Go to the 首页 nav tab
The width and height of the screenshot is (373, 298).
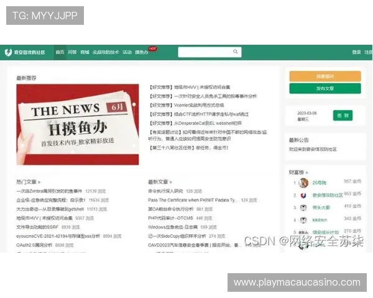[x=60, y=52]
